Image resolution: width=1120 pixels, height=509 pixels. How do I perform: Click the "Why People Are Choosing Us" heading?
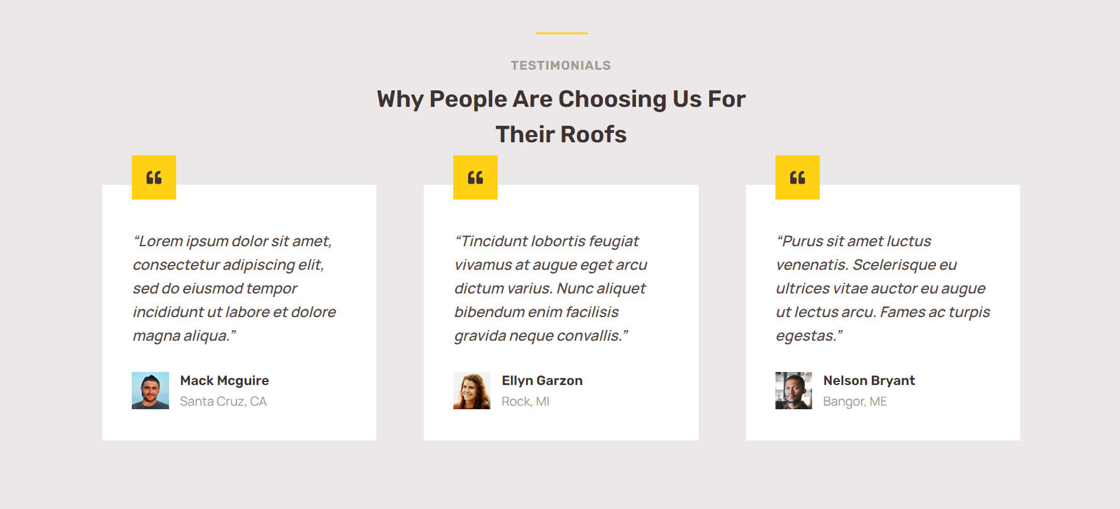tap(561, 99)
